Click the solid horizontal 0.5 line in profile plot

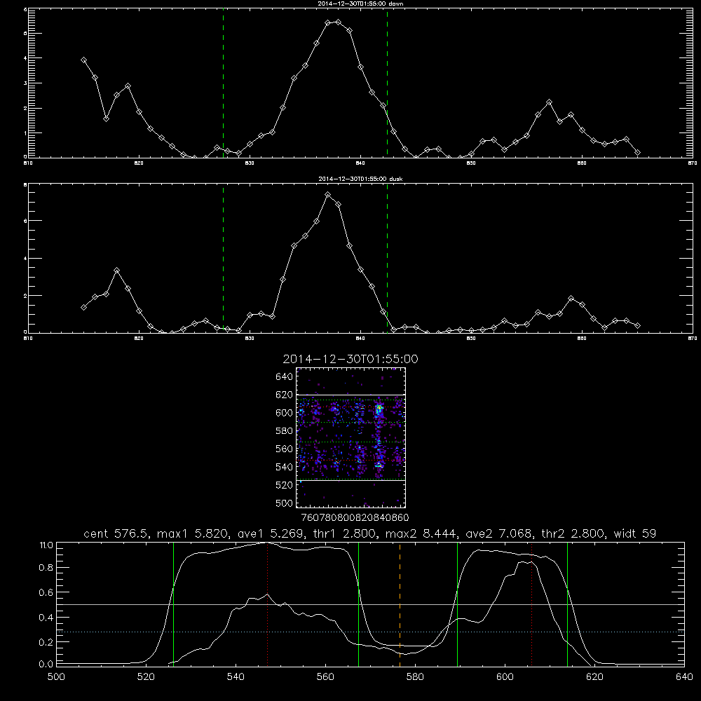[371, 604]
